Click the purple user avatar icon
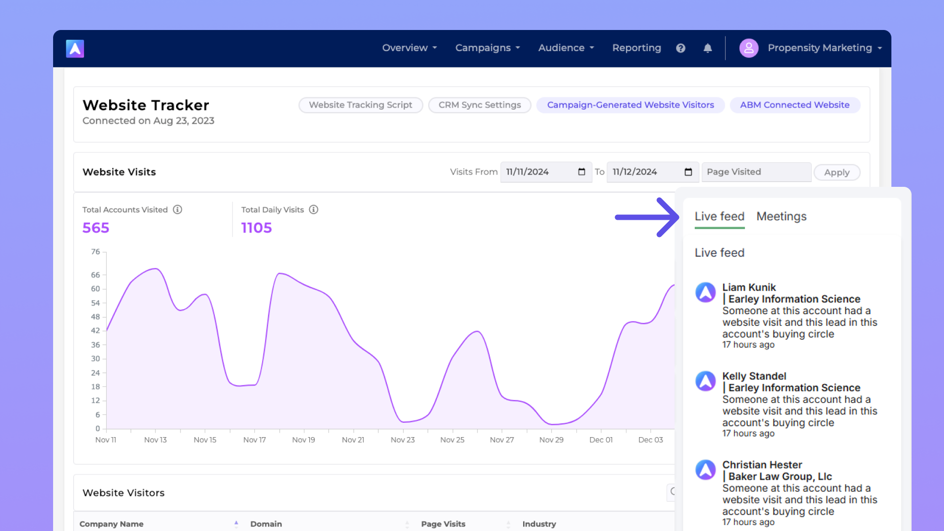 748,48
